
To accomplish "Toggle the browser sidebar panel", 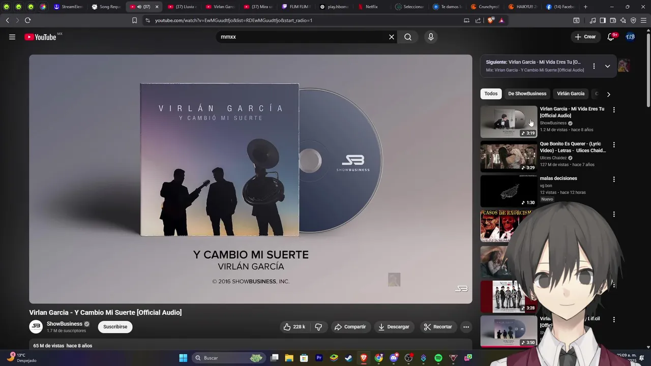I will (x=603, y=20).
